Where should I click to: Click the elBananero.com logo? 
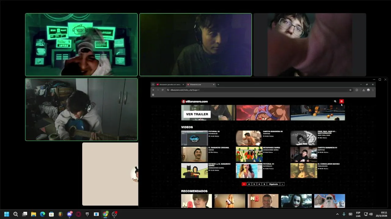[195, 102]
